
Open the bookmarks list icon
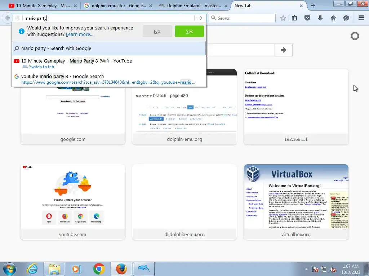pos(294,18)
